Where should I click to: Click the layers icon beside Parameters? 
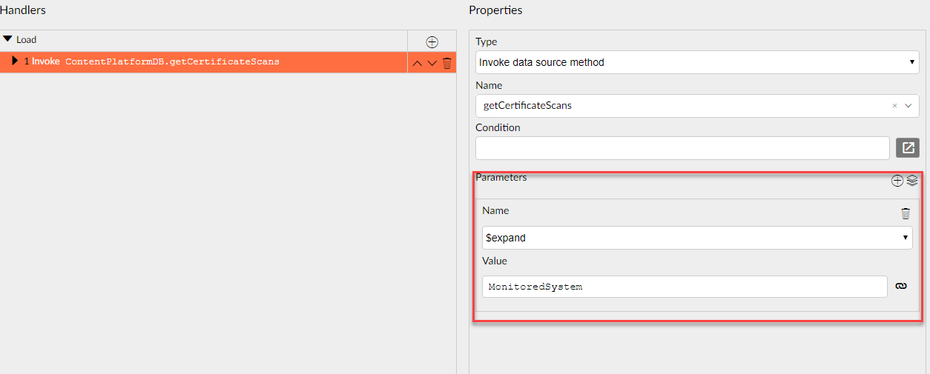click(x=912, y=180)
